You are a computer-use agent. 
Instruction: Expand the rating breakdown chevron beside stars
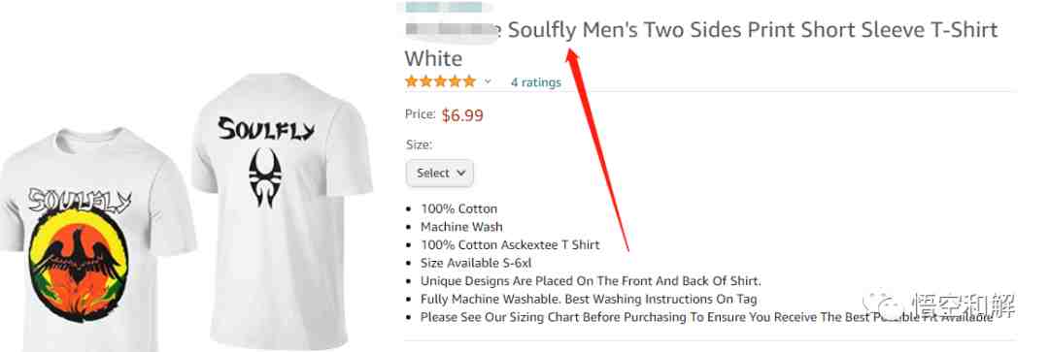(x=488, y=81)
